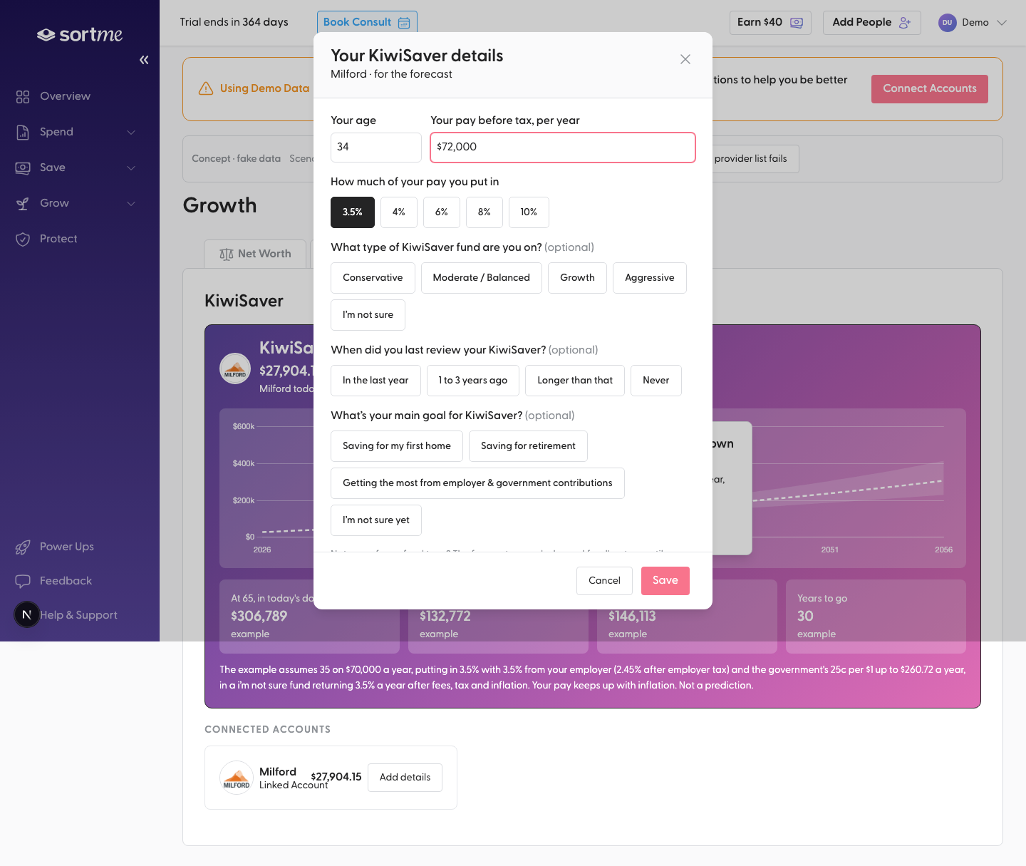Expand the Grow menu chevron

(131, 204)
